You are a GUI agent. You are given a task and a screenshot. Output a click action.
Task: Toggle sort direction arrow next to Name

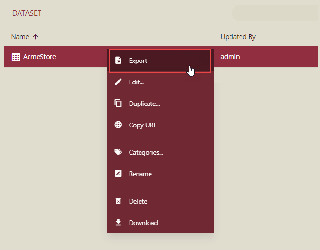tap(36, 37)
